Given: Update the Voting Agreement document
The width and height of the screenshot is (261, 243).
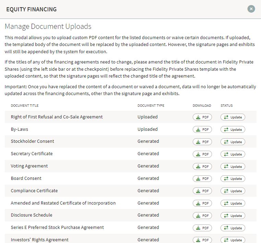Looking at the screenshot, I should point(233,166).
